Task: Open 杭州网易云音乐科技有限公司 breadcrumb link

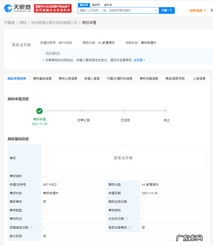Action: pyautogui.click(x=54, y=23)
